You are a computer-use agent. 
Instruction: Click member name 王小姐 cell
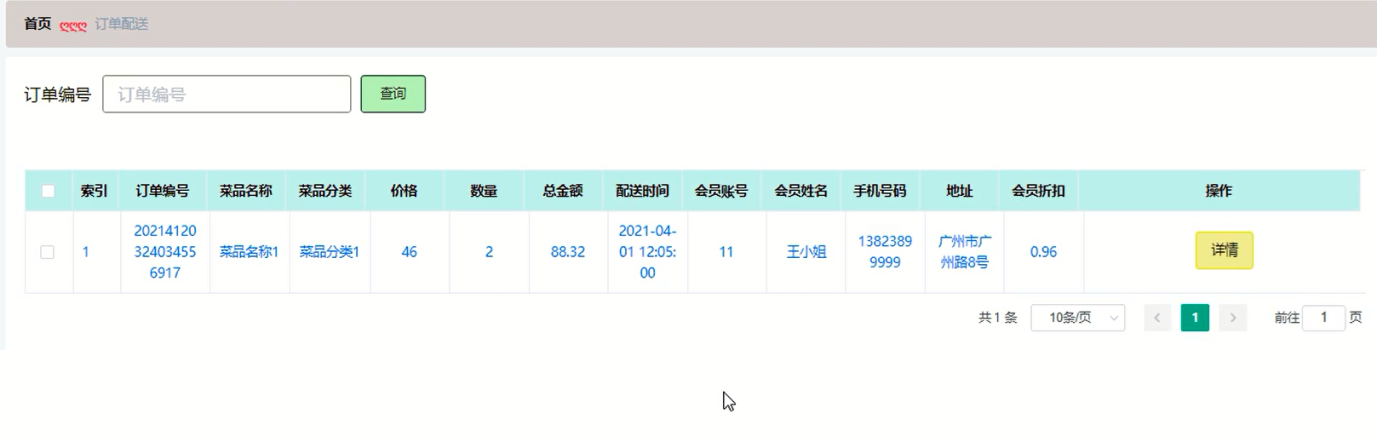806,252
